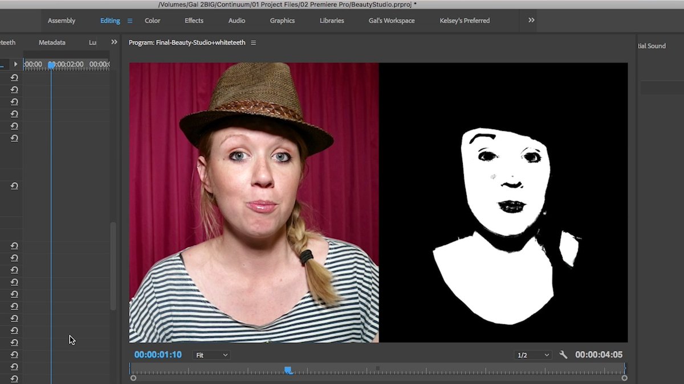The width and height of the screenshot is (684, 384).
Task: Open the Graphics workspace
Action: pyautogui.click(x=282, y=20)
